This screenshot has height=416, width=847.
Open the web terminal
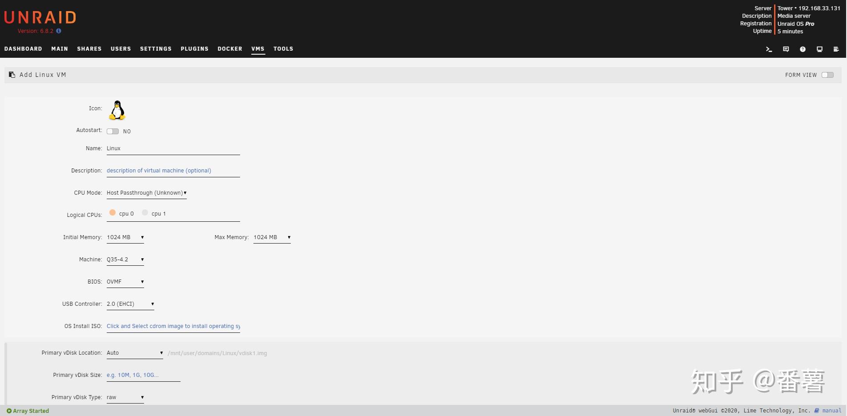[x=769, y=49]
